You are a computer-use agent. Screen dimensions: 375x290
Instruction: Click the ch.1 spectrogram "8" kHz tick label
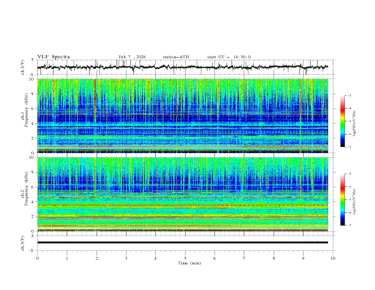pyautogui.click(x=33, y=94)
